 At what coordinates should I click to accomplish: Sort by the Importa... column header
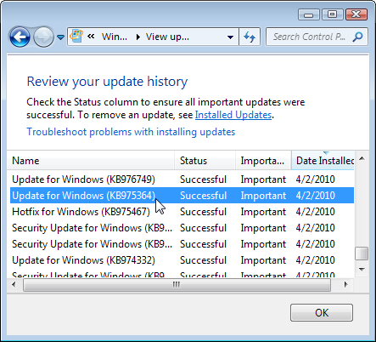point(263,161)
